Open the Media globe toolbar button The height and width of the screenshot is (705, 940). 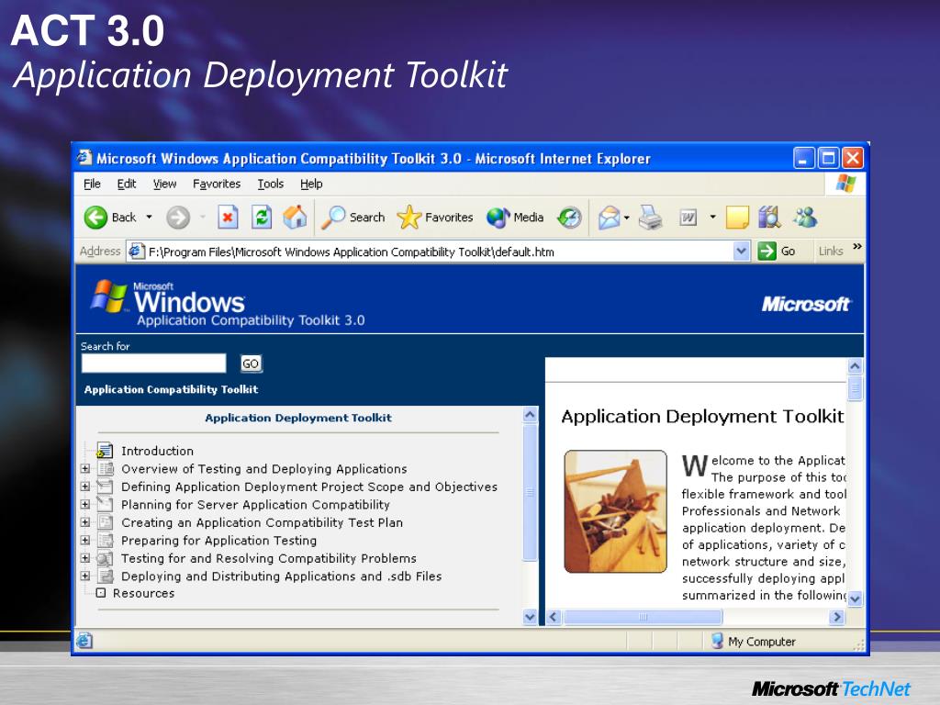[x=516, y=217]
